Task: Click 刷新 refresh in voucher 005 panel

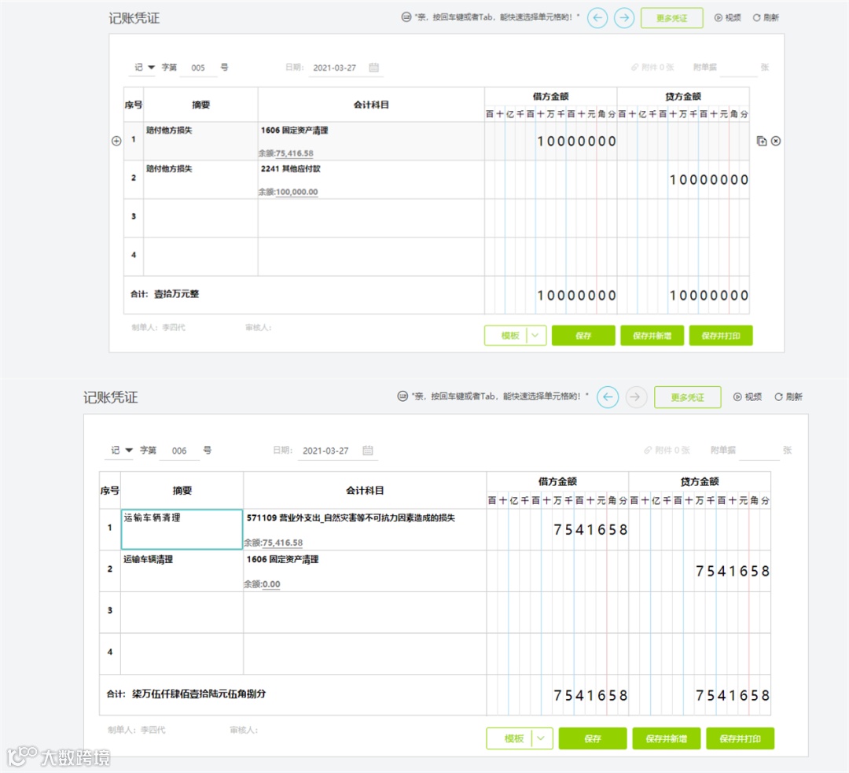Action: [766, 18]
